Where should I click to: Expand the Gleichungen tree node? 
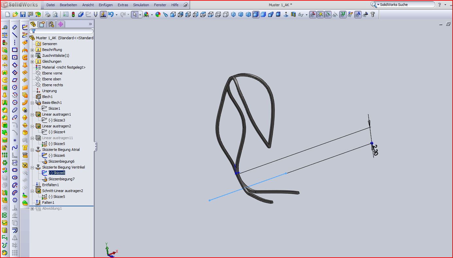click(32, 61)
